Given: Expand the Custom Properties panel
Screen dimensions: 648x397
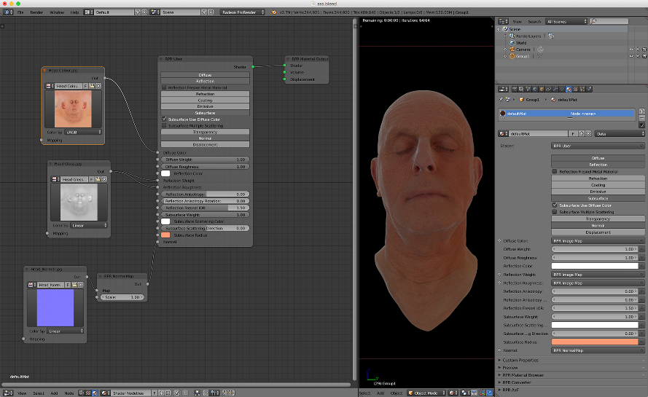Looking at the screenshot, I should click(x=520, y=361).
